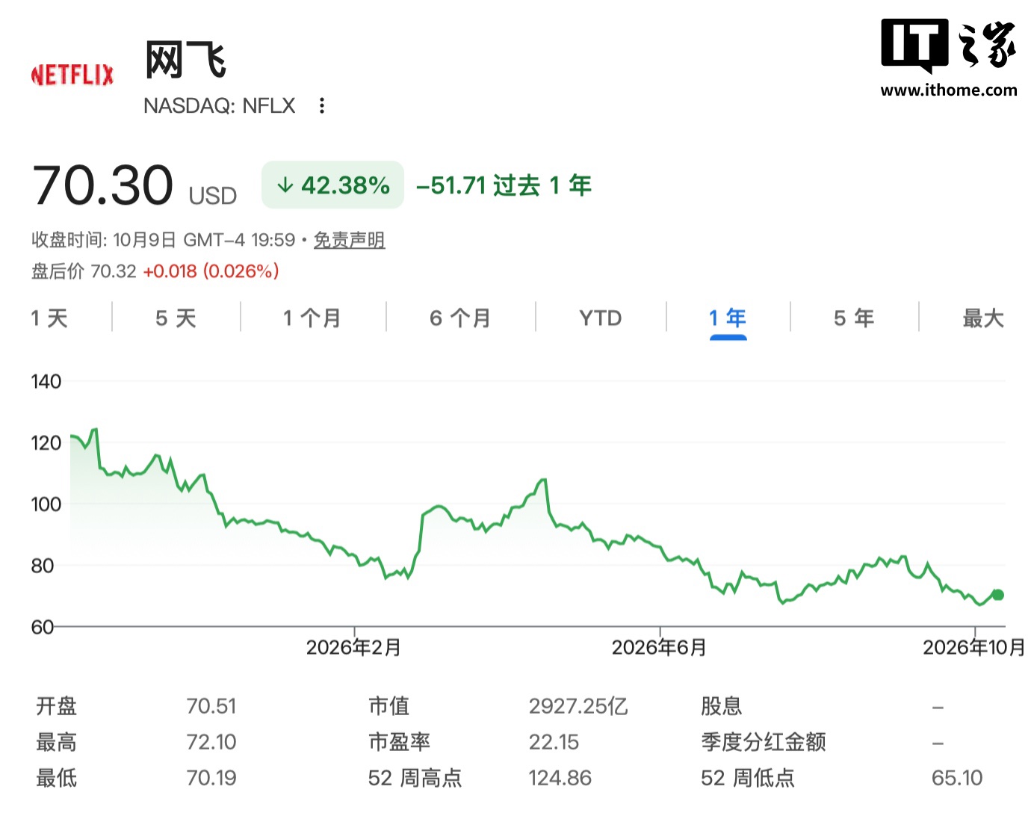This screenshot has height=819, width=1034.
Task: Click the 最高 value 72.10
Action: click(x=211, y=742)
